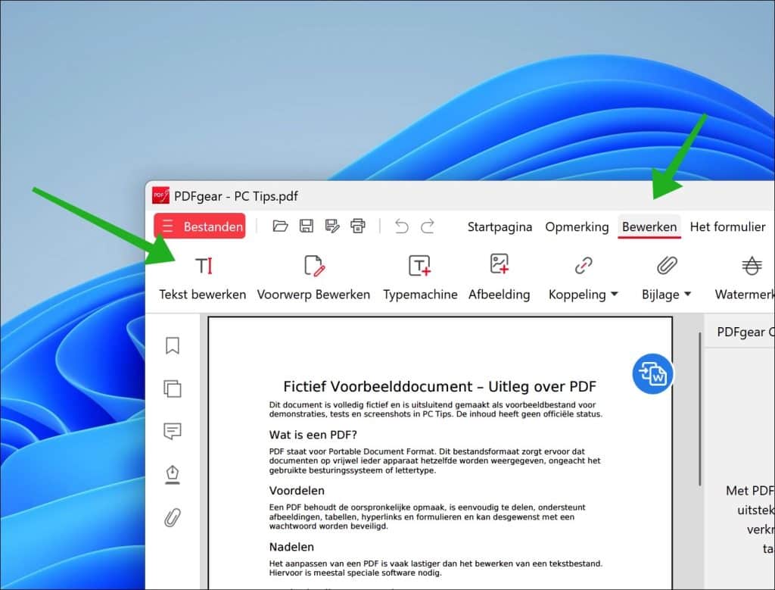775x590 pixels.
Task: Switch to the Opmerking tab
Action: (577, 226)
